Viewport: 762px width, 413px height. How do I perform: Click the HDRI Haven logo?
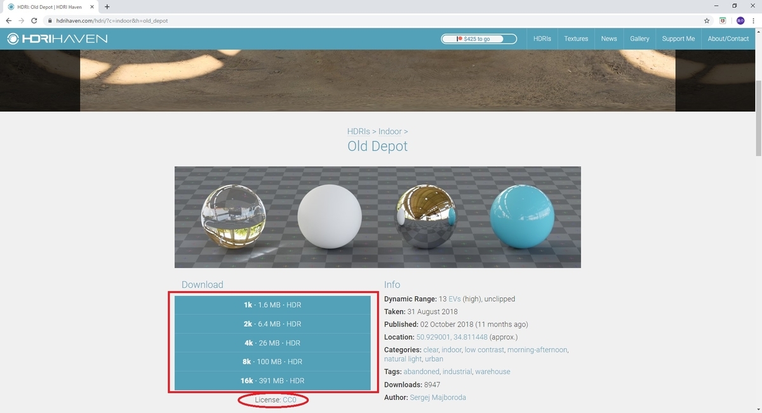pos(57,39)
